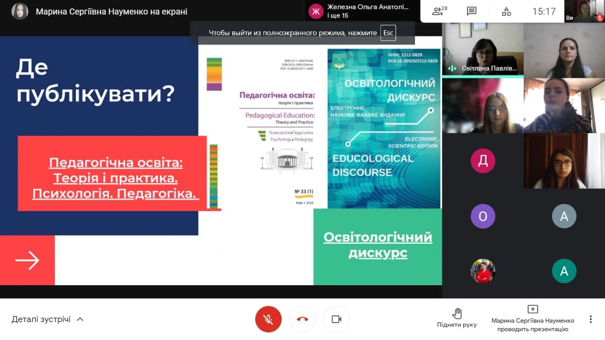Expand the Деталі зустрічі chevron
The width and height of the screenshot is (605, 340).
coord(80,319)
